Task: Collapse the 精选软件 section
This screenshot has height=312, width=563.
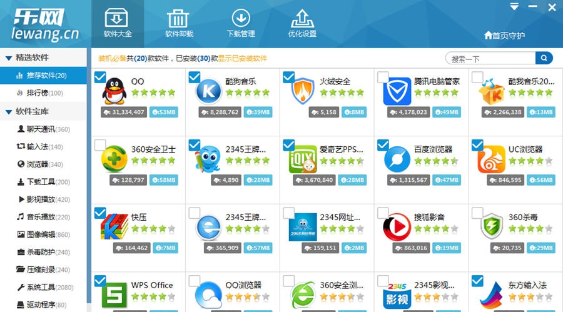Action: point(9,58)
